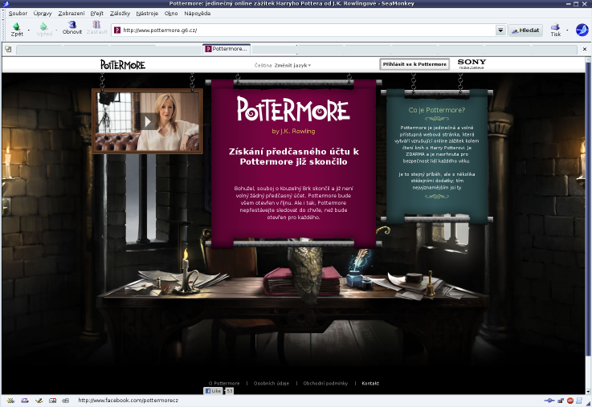Click the Pottermore logo in page header
This screenshot has height=407, width=592.
coord(123,65)
